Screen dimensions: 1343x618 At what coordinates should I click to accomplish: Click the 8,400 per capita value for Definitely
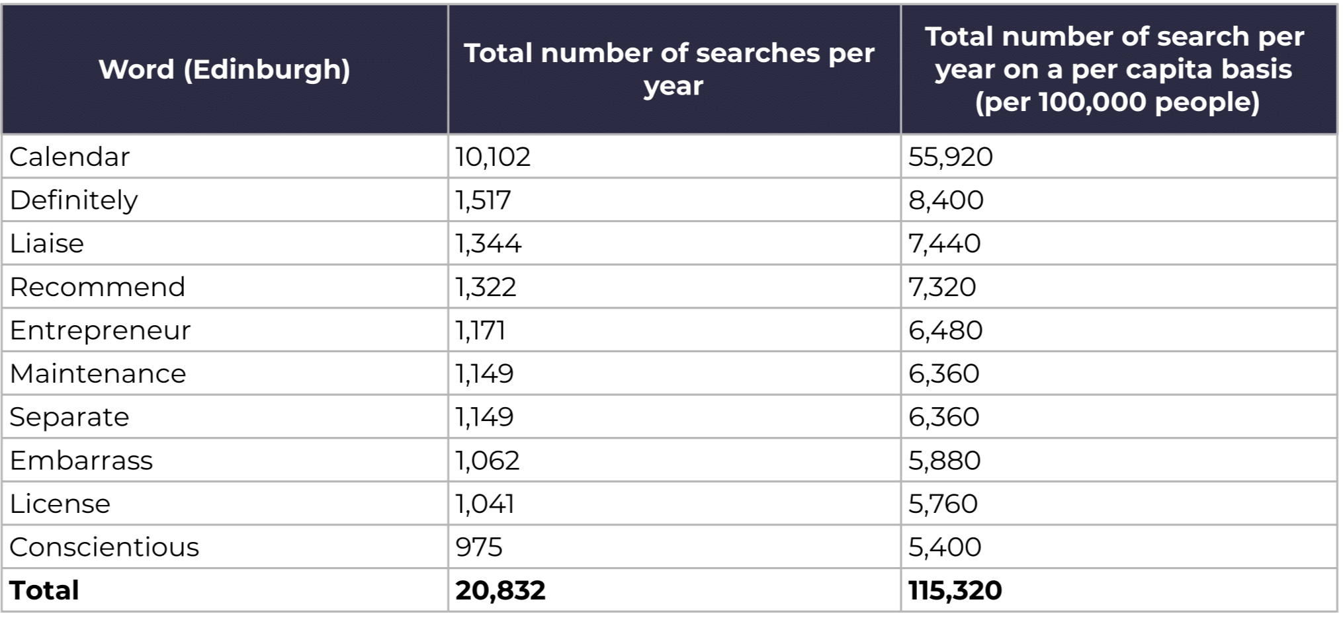[946, 200]
